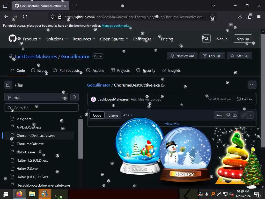This screenshot has width=265, height=199.
Task: Open Firefox View icon in tab bar
Action: [5, 6]
